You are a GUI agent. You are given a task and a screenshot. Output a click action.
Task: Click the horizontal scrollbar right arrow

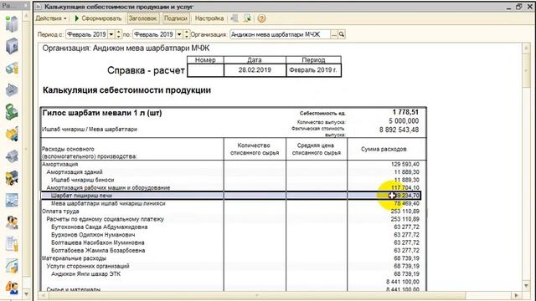point(516,295)
